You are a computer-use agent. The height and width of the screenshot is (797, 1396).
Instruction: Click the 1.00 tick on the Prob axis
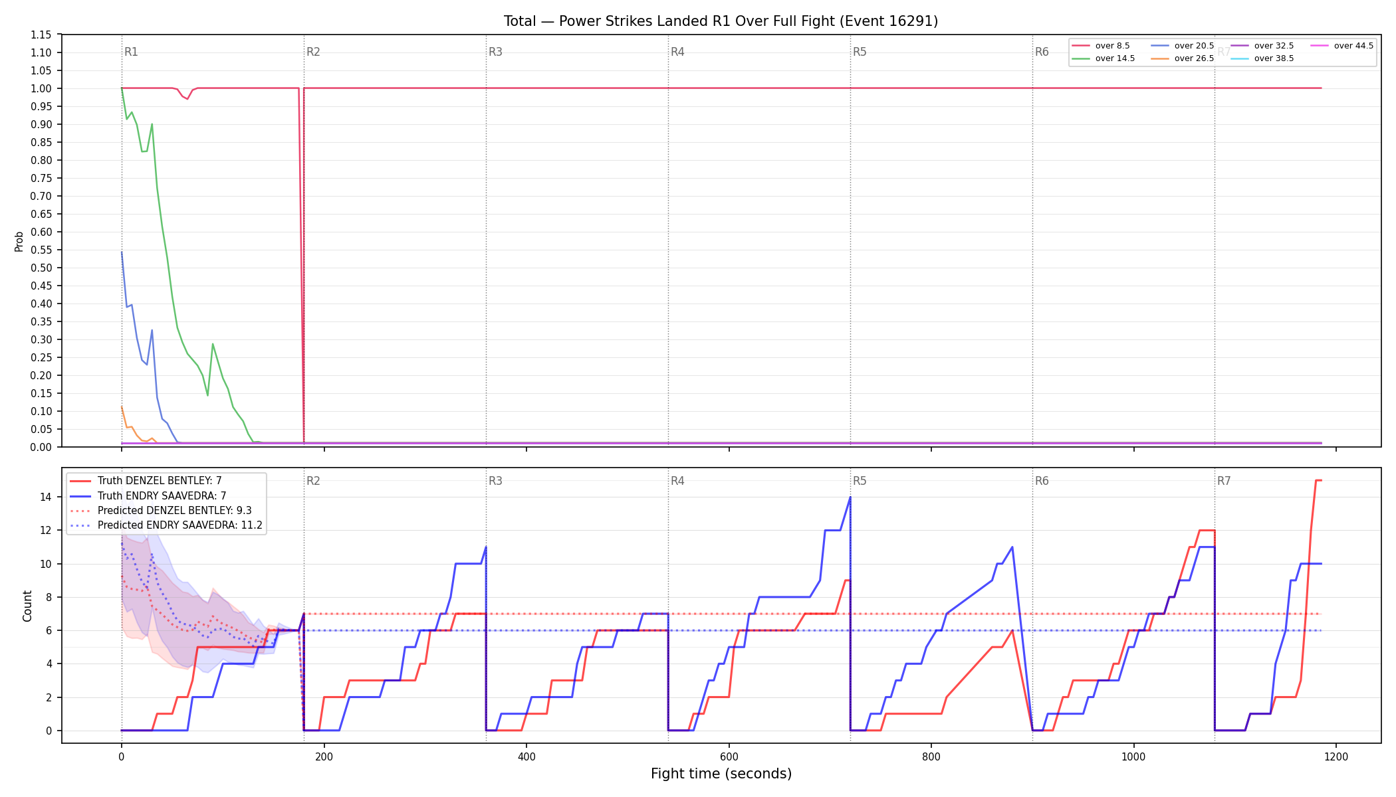pos(42,88)
